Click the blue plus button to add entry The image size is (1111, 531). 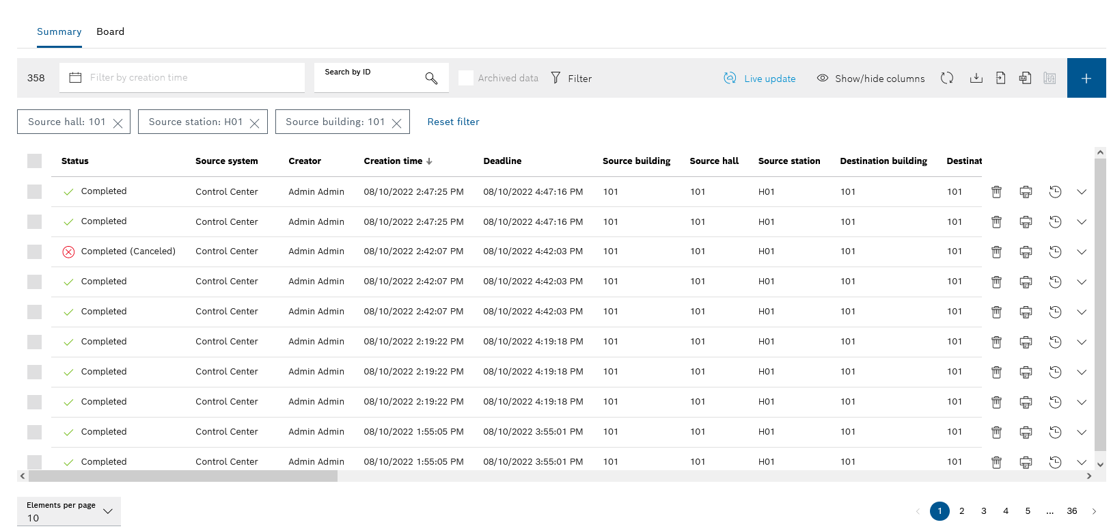click(x=1086, y=78)
